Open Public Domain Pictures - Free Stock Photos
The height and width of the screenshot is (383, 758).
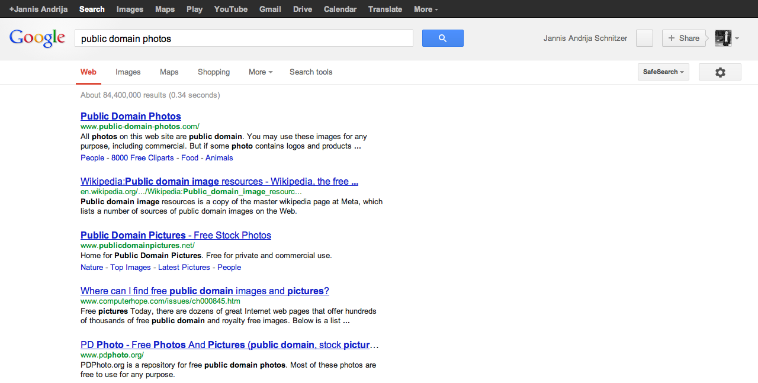pyautogui.click(x=176, y=236)
